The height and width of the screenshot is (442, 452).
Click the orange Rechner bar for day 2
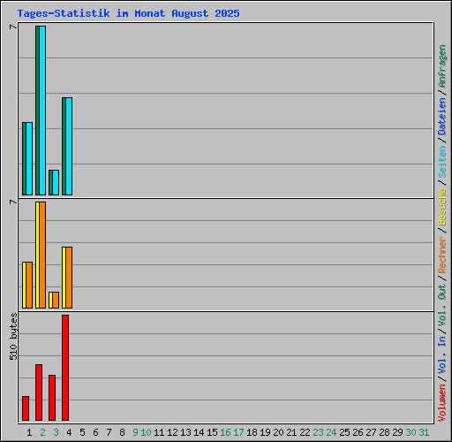(x=42, y=255)
